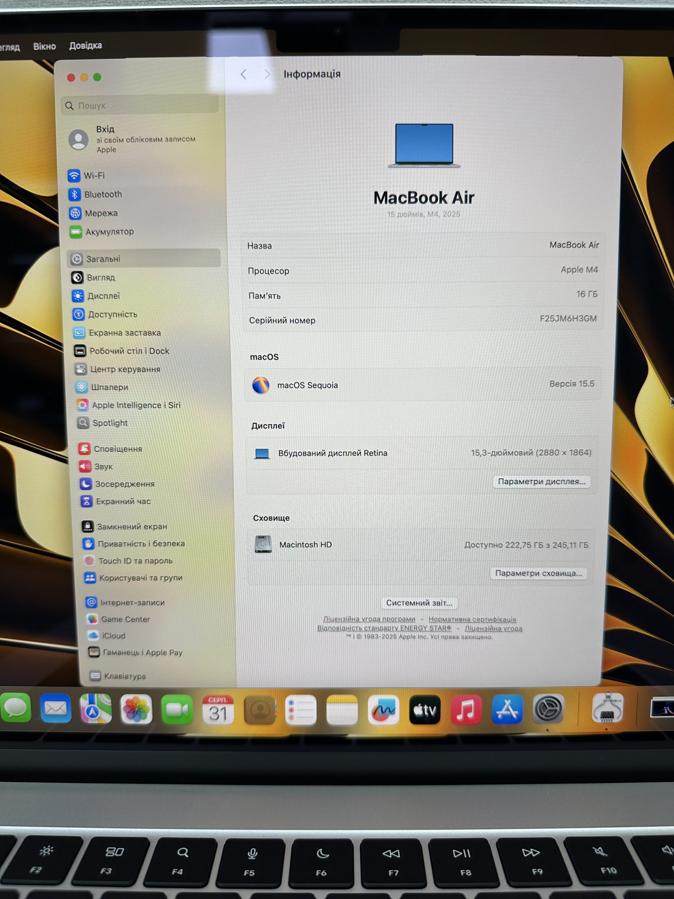Screen dimensions: 674x899
Task: Open Відповідність стандарту ENERGY STAR link
Action: (x=384, y=628)
